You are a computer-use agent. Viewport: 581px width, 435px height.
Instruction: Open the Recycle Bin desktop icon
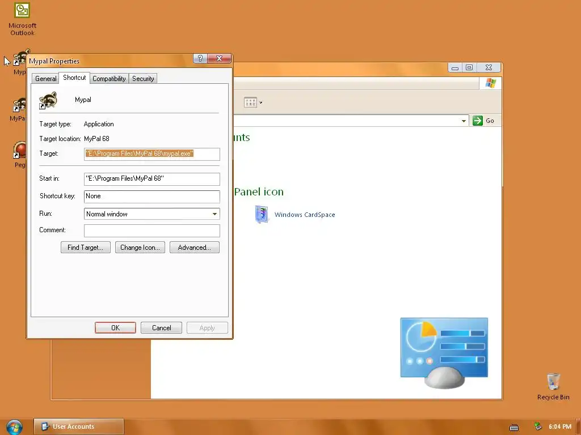553,386
